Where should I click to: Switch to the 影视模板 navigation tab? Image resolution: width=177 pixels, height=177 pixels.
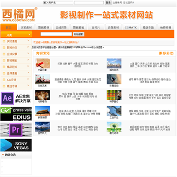(79, 27)
